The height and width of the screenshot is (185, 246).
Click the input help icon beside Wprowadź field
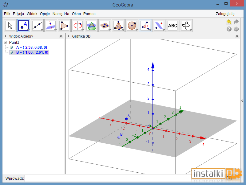point(229,178)
